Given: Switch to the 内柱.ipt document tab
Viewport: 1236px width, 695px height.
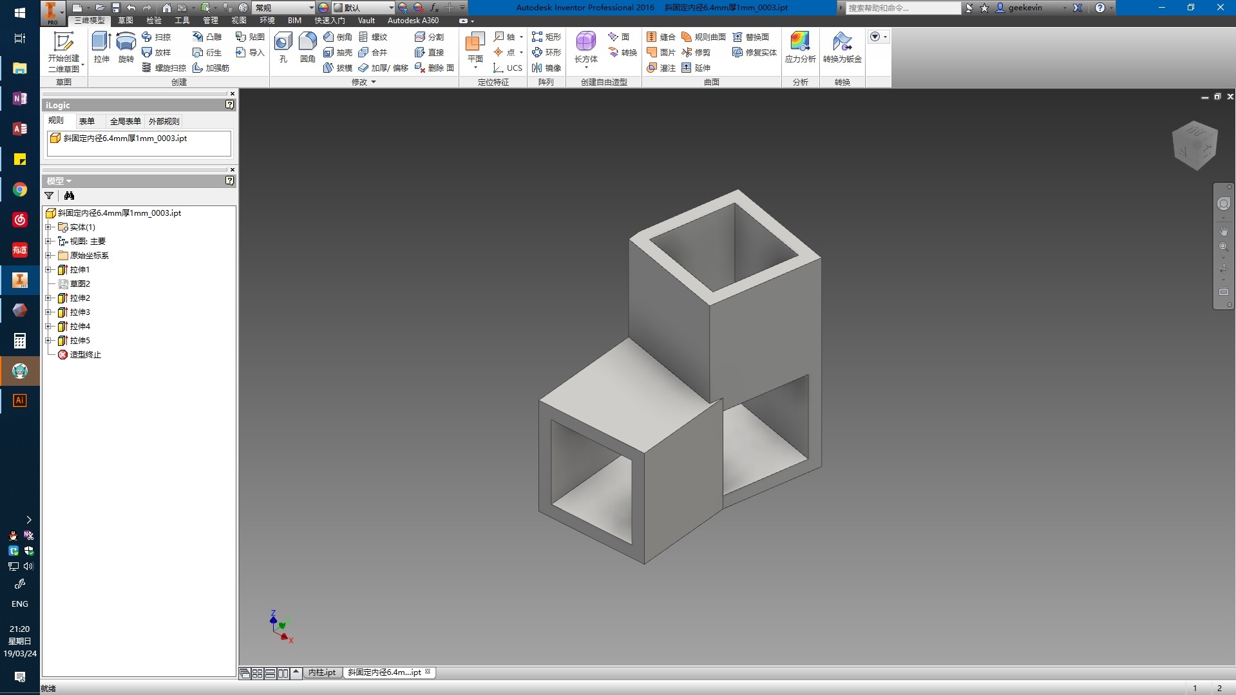Looking at the screenshot, I should (322, 672).
